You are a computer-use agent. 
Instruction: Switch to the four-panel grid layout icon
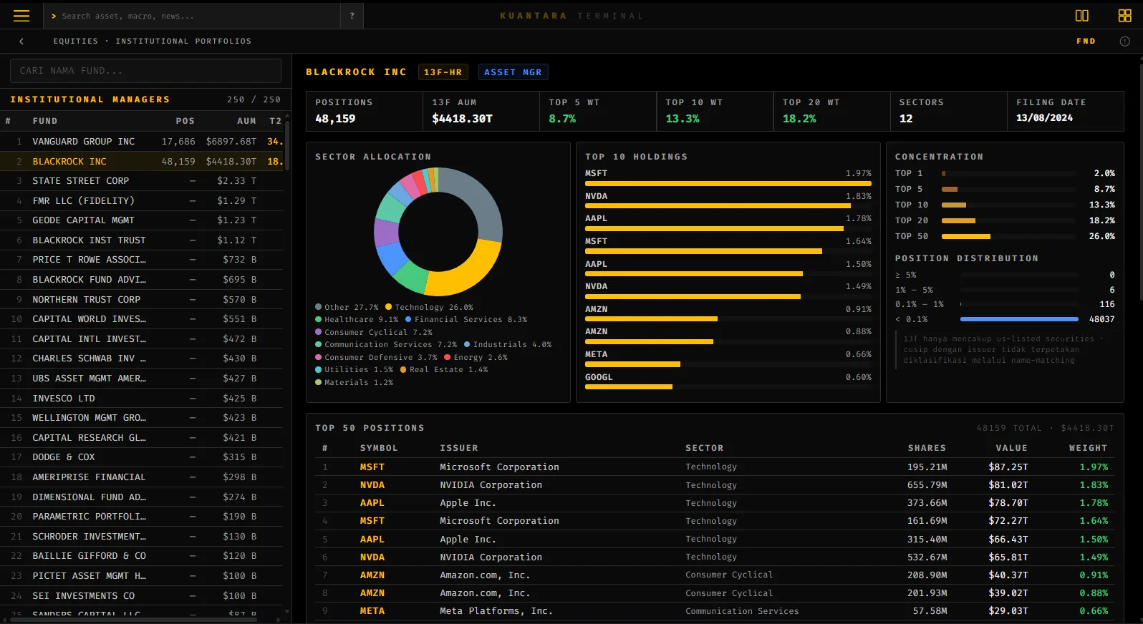[1124, 16]
